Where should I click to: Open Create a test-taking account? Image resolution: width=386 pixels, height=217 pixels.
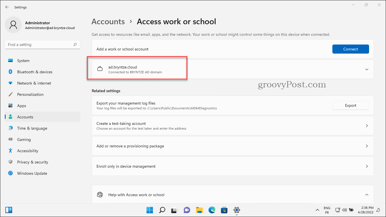tap(233, 126)
